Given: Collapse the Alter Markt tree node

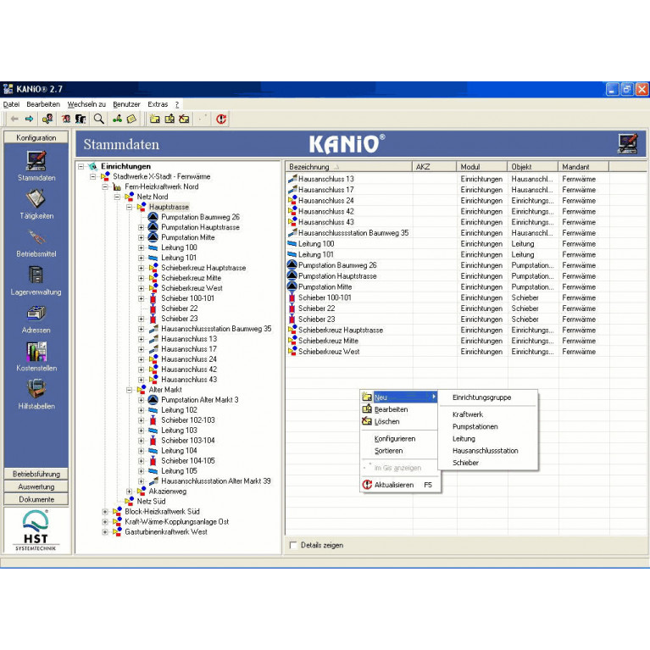Looking at the screenshot, I should 130,390.
